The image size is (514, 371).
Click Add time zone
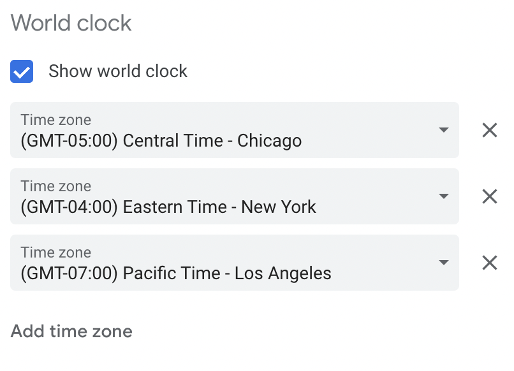click(71, 331)
